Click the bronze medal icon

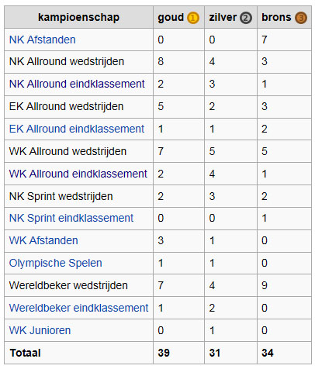[301, 18]
